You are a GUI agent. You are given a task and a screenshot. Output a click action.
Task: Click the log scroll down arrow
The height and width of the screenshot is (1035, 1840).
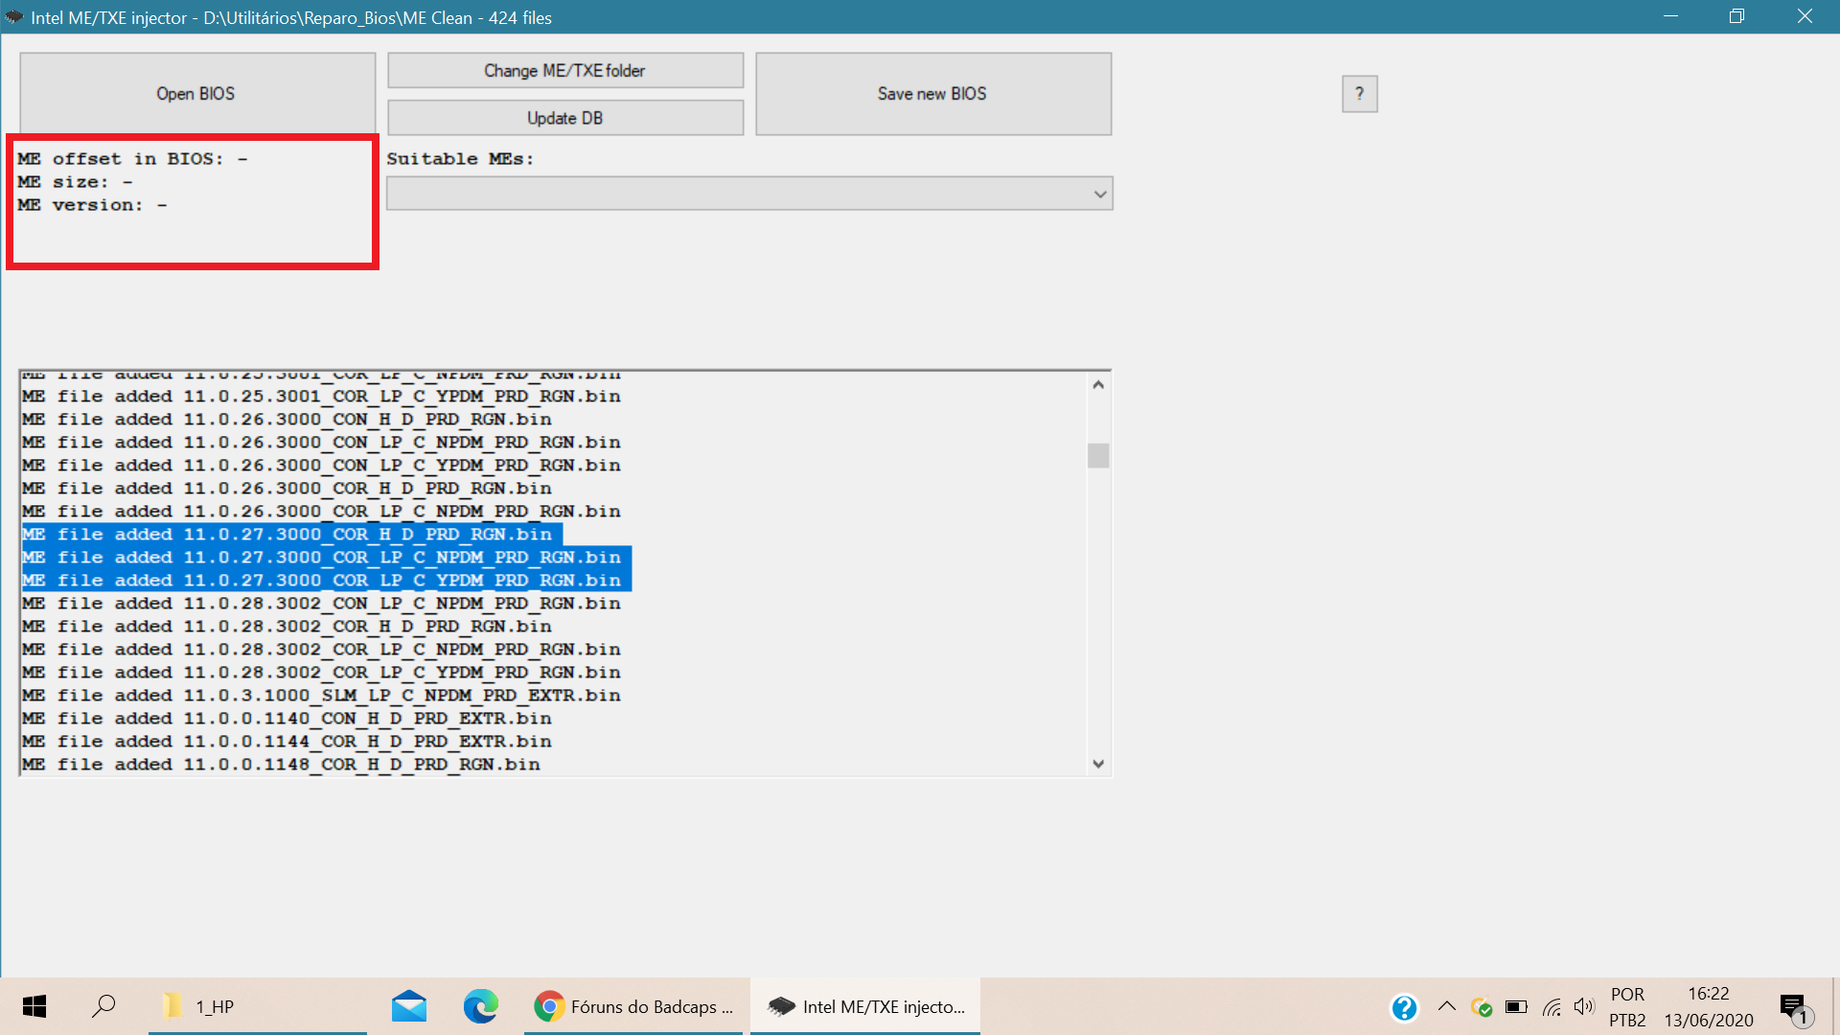(x=1098, y=764)
